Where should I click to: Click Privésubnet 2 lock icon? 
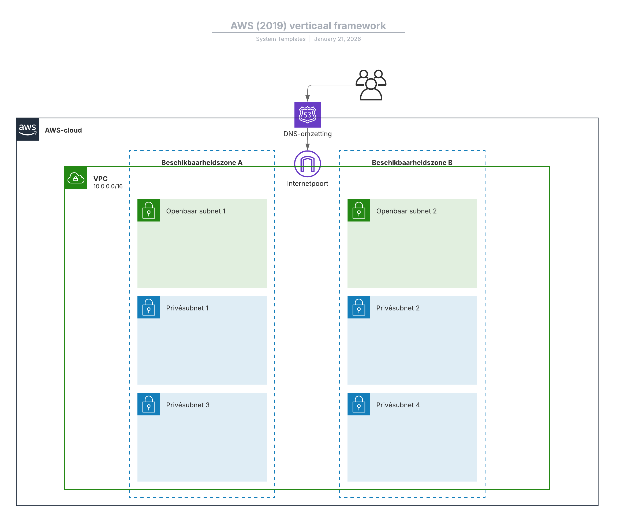[x=358, y=307]
